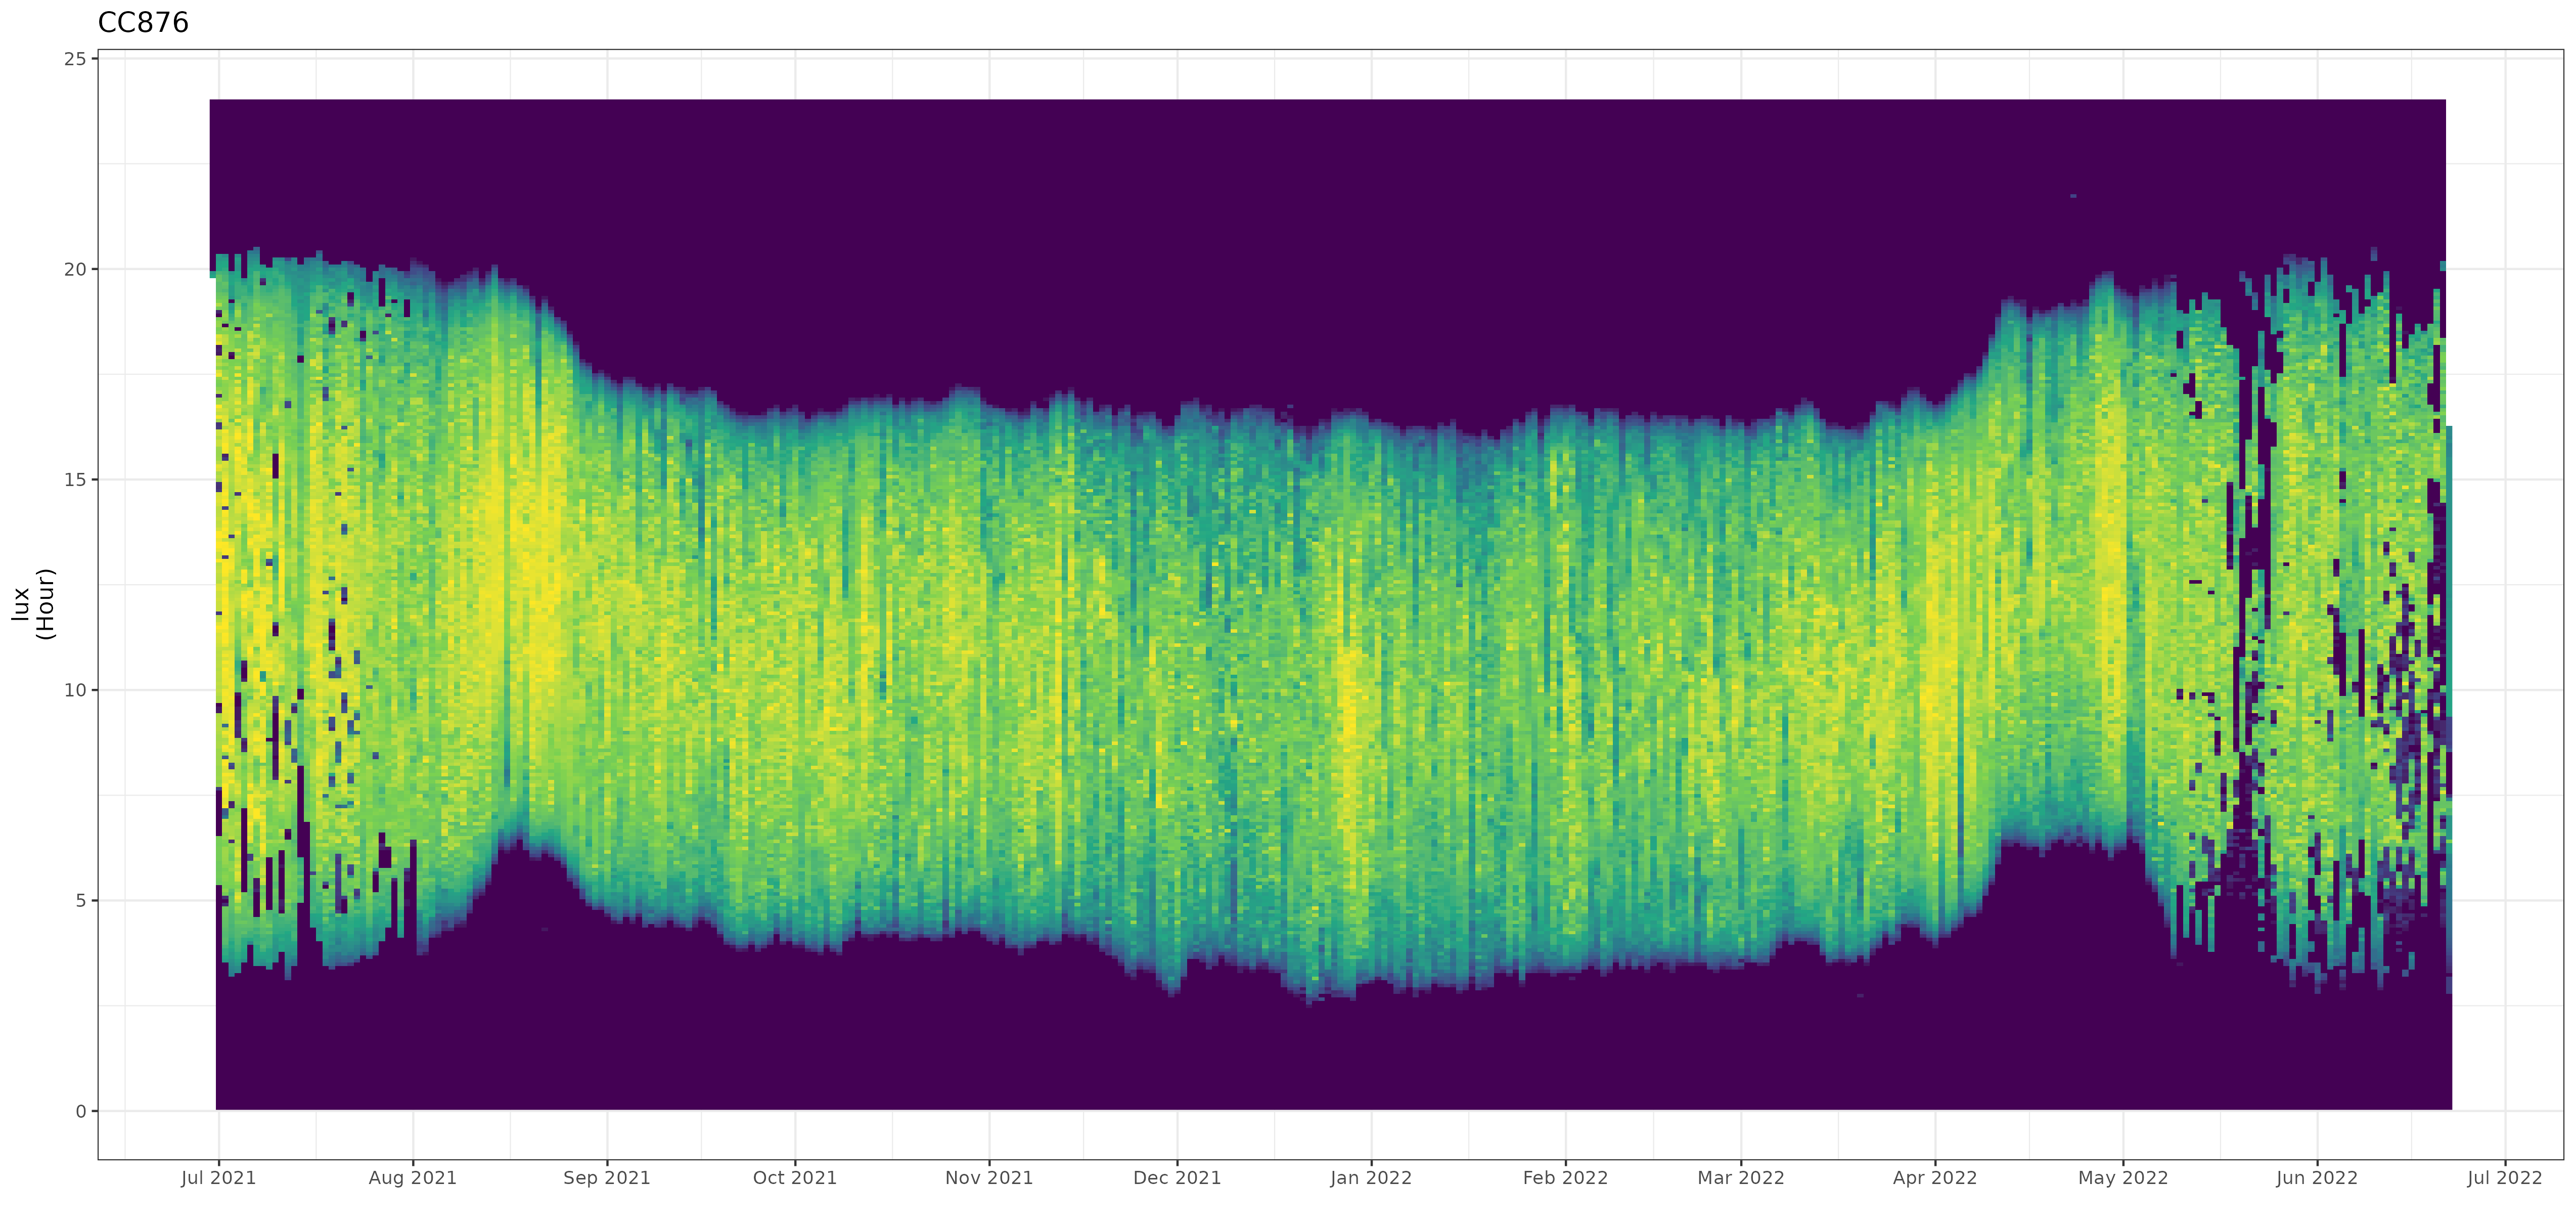
Task: Click the Jun 2022 axis label
Action: 2317,1178
